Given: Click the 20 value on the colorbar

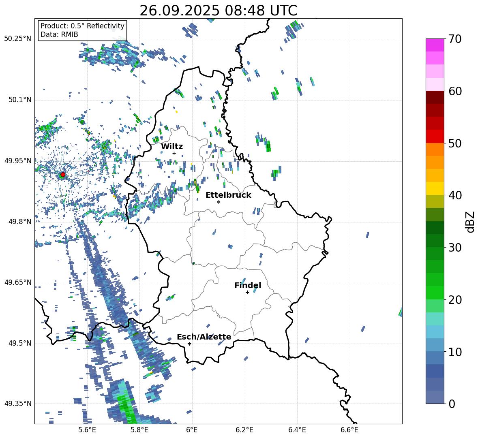Looking at the screenshot, I should 454,300.
